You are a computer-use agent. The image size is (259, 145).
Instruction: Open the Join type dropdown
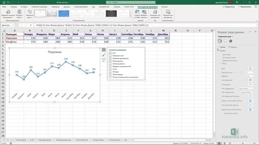[x=247, y=92]
